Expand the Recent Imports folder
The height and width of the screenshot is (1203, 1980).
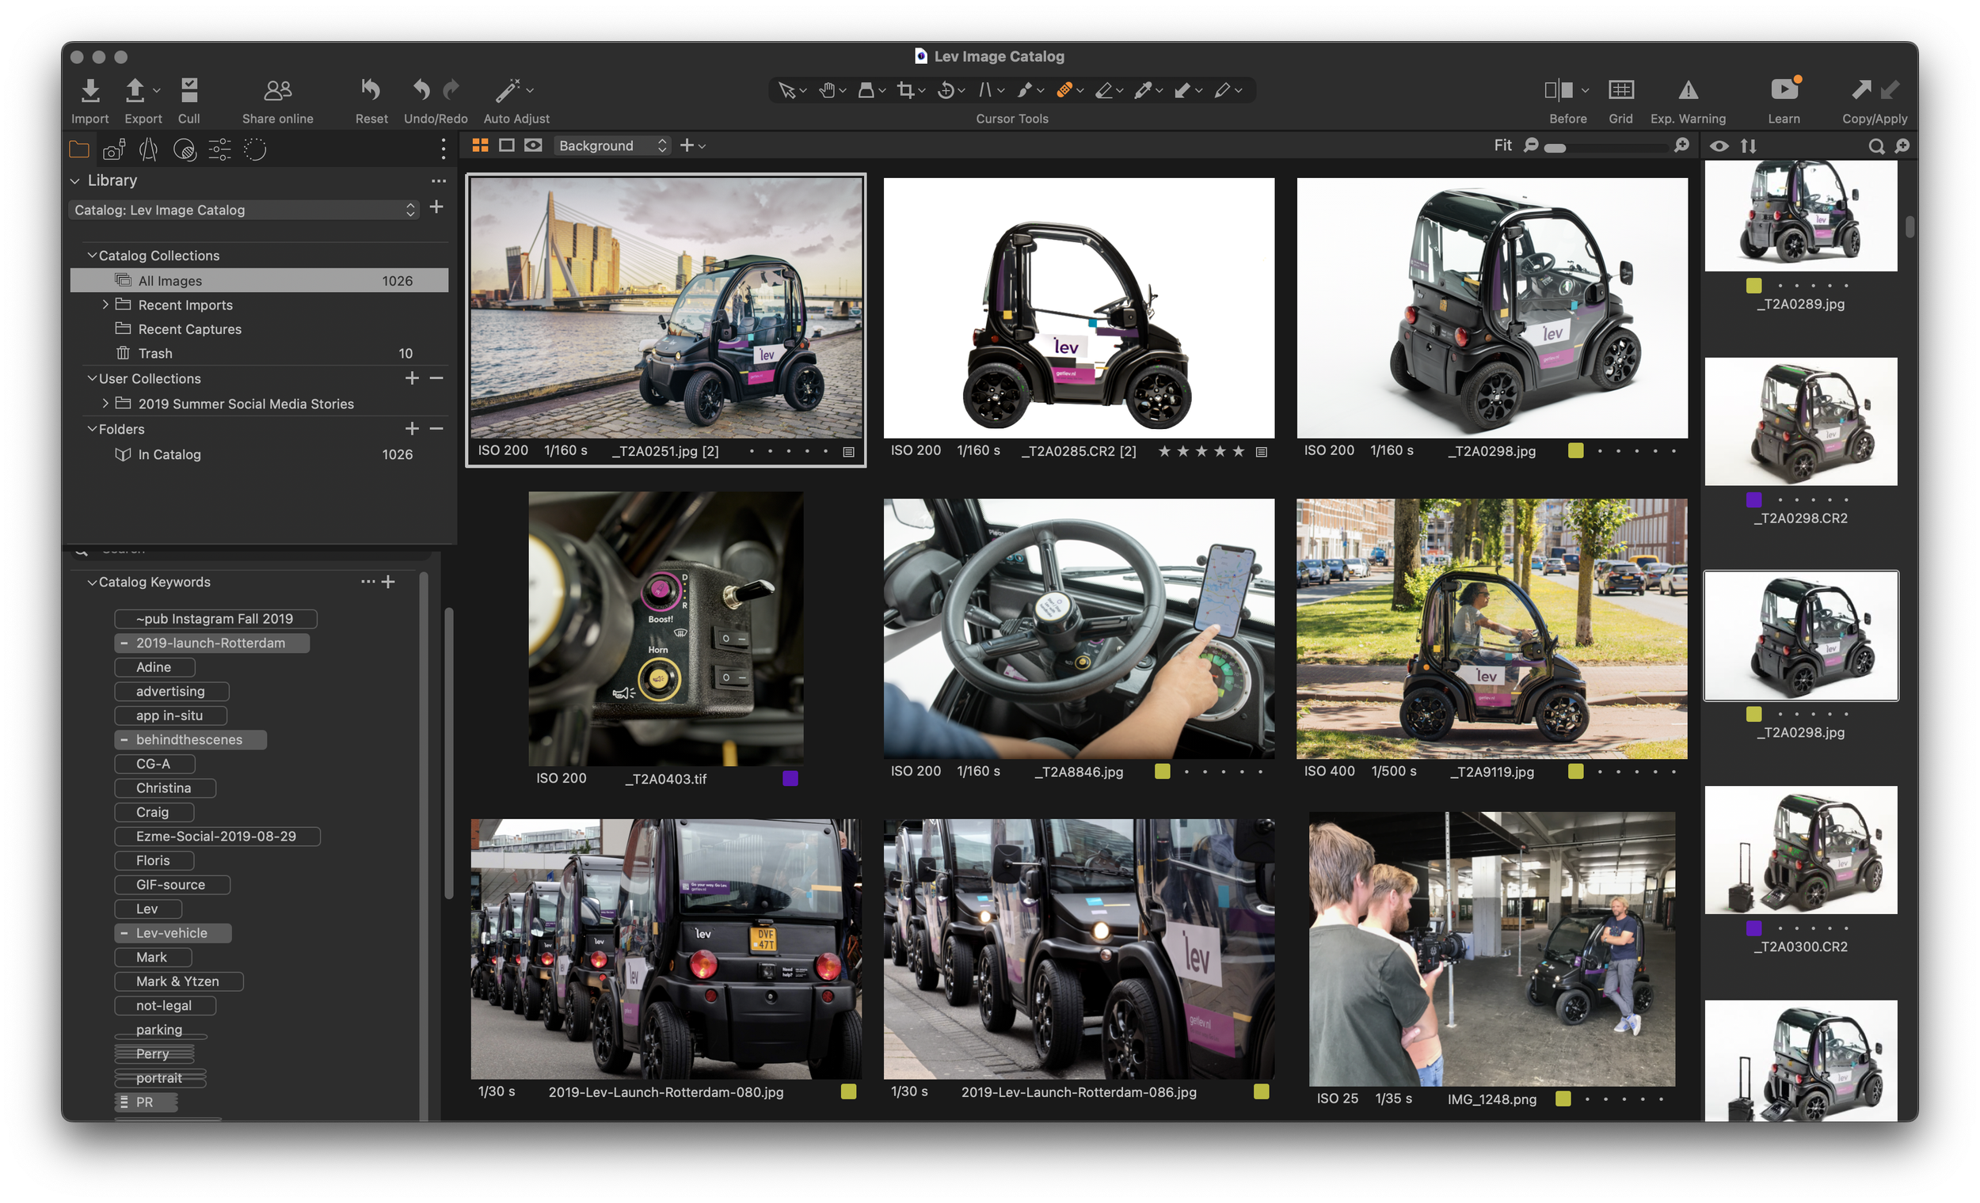(x=105, y=305)
